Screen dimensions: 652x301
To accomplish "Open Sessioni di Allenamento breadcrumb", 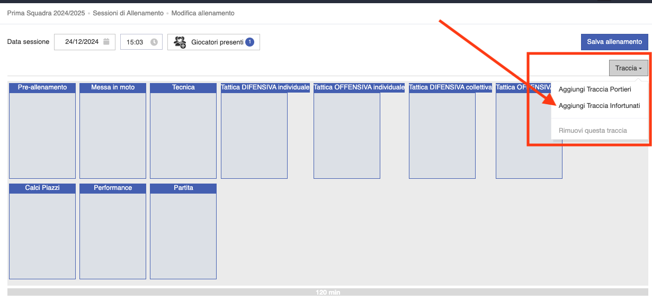I will tap(128, 13).
